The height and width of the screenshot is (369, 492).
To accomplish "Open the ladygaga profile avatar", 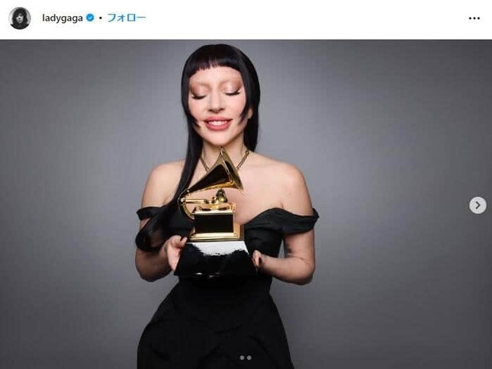I will (20, 18).
